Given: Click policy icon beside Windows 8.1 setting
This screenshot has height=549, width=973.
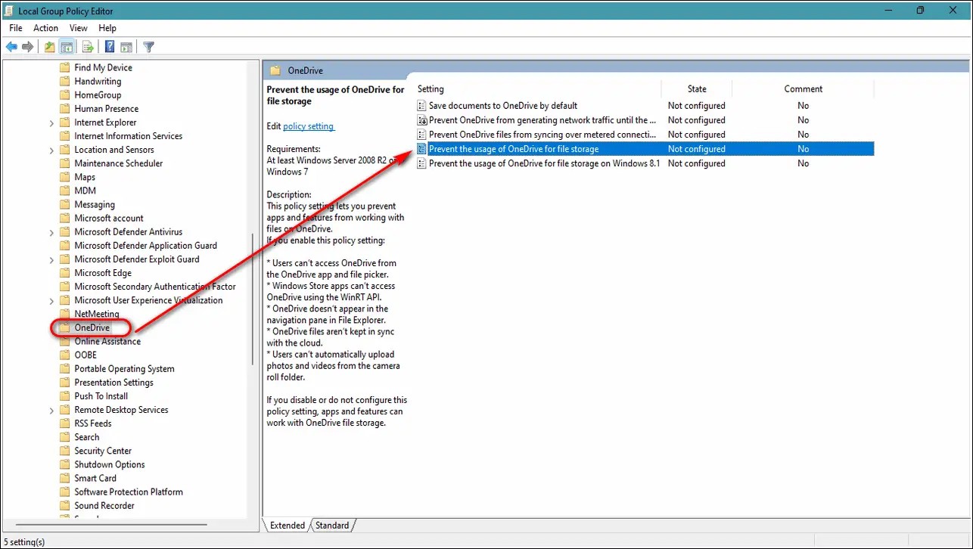Looking at the screenshot, I should (x=422, y=163).
